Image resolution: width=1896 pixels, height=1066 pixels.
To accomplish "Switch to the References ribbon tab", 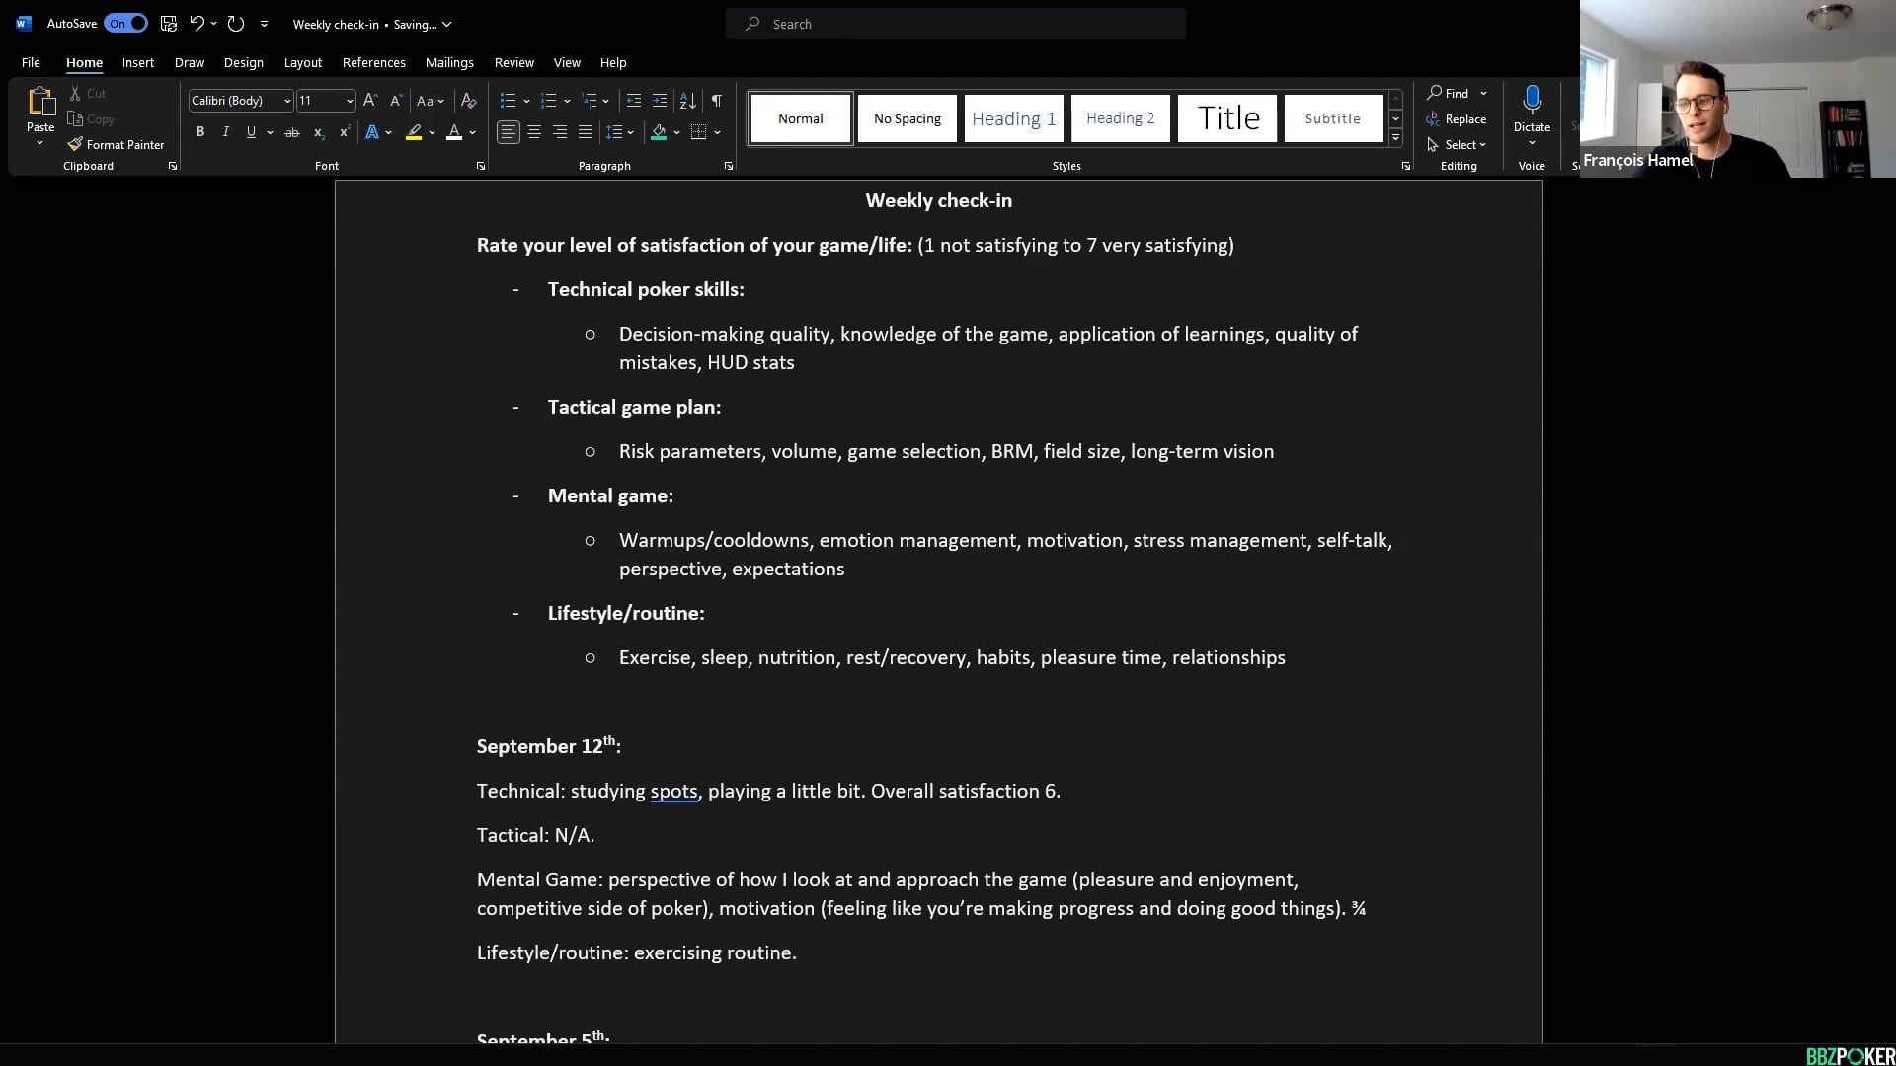I will coord(374,62).
